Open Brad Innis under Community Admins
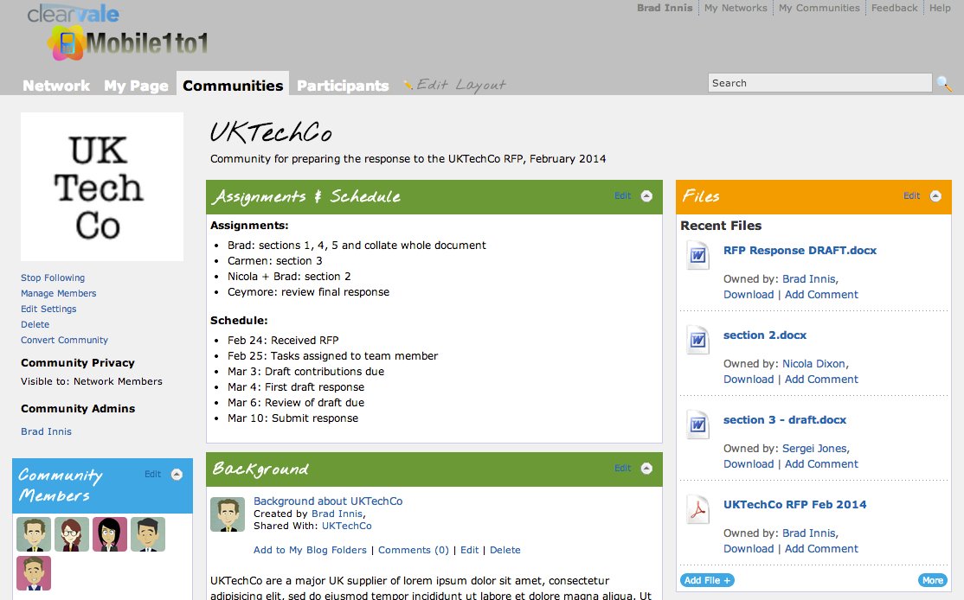The height and width of the screenshot is (600, 964). click(x=46, y=431)
